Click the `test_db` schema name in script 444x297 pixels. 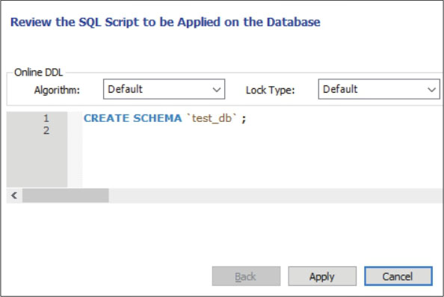tap(212, 118)
